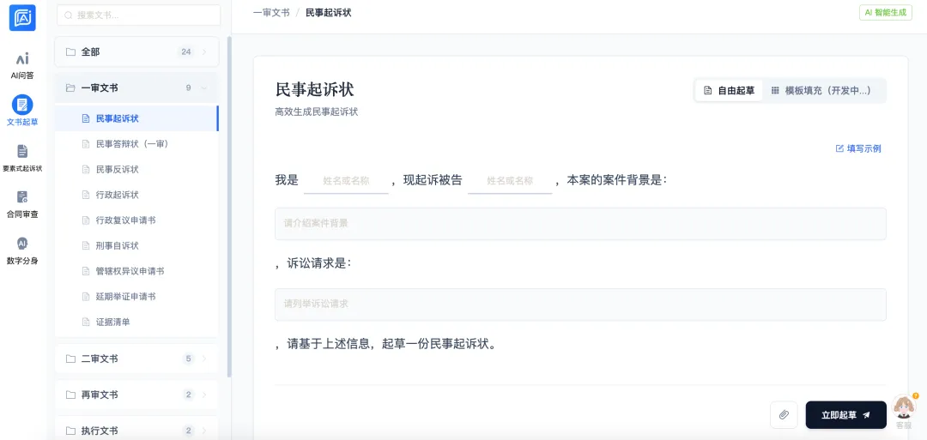Expand the 再审文书 folder
Screen dimensions: 927x440
136,395
